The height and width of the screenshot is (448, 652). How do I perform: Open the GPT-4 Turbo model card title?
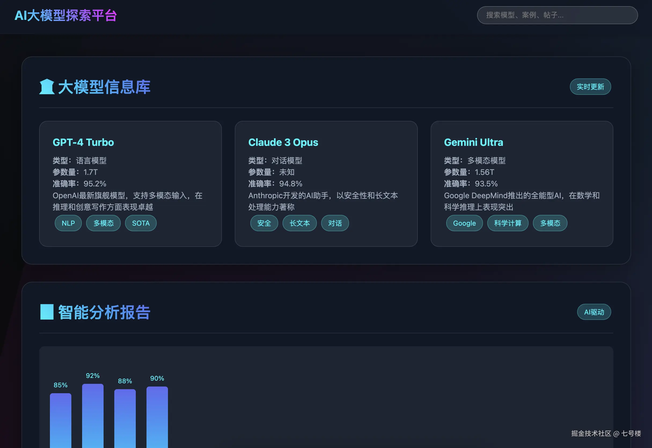point(83,142)
